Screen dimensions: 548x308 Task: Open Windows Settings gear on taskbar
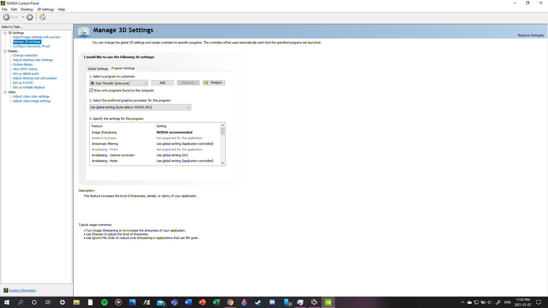pyautogui.click(x=63, y=302)
